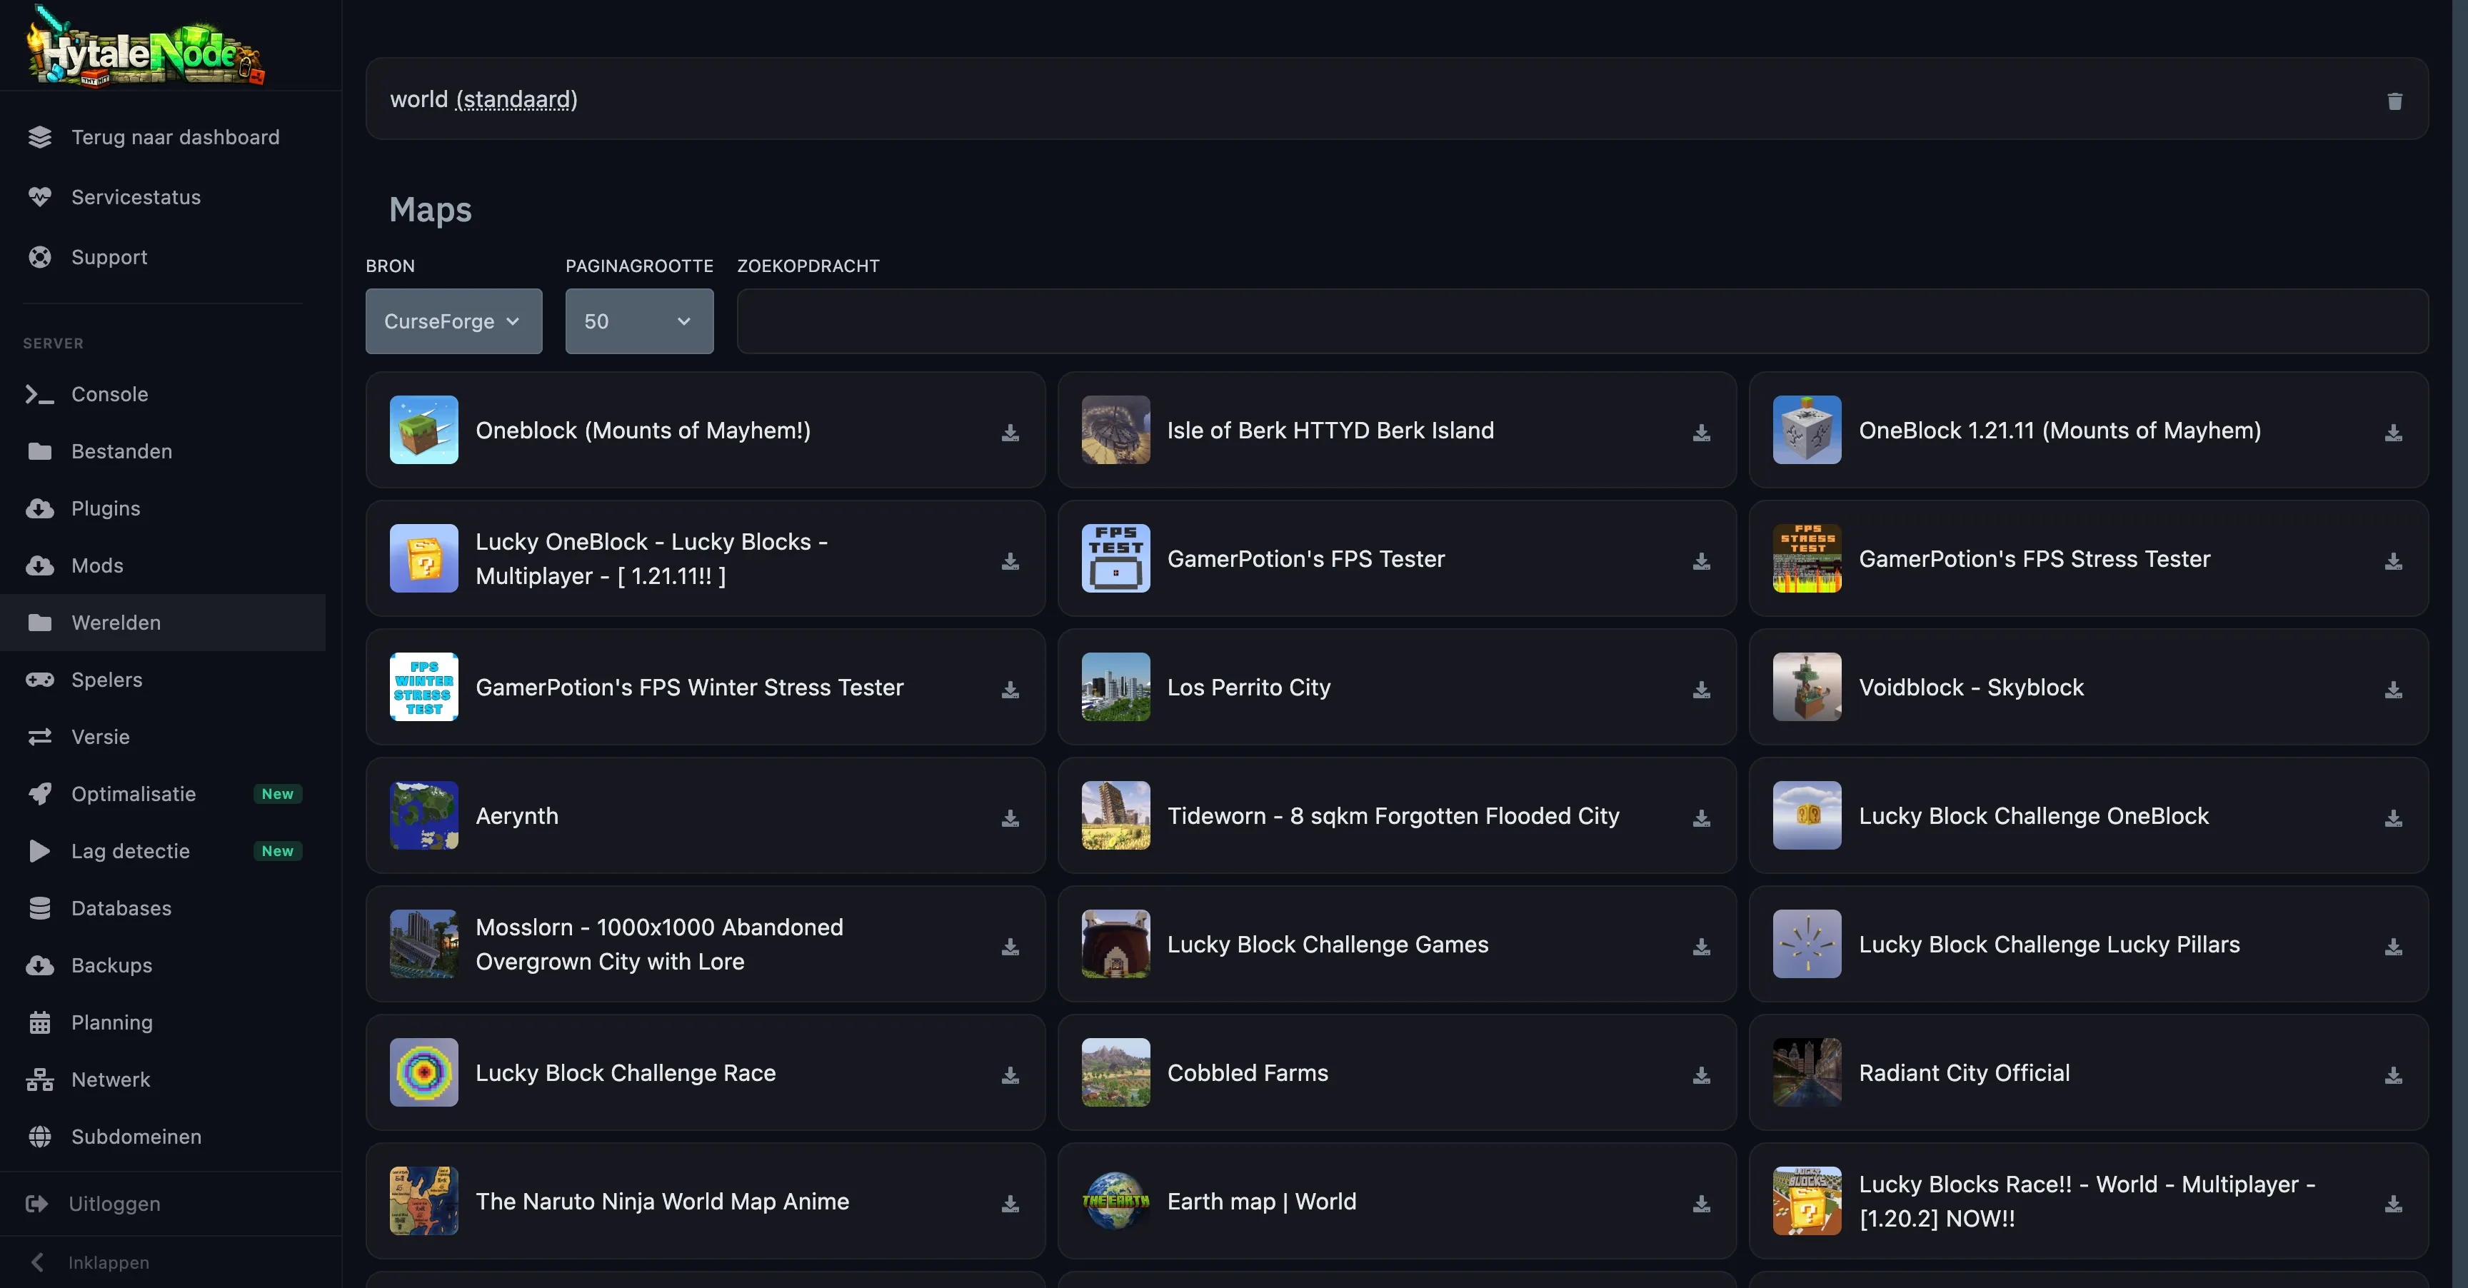Open the Plugins section
Viewport: 2468px width, 1288px height.
coord(163,508)
